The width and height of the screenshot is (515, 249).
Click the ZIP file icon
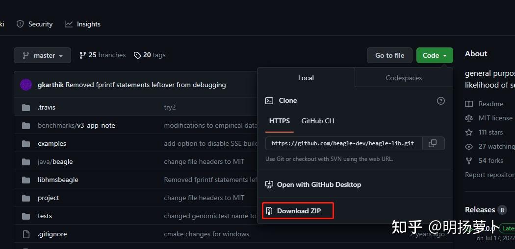pos(269,211)
